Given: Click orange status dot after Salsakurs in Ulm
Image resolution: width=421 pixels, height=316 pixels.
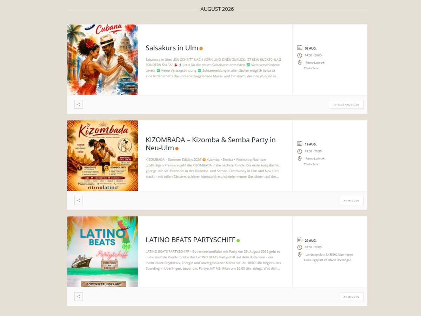Looking at the screenshot, I should tap(201, 48).
